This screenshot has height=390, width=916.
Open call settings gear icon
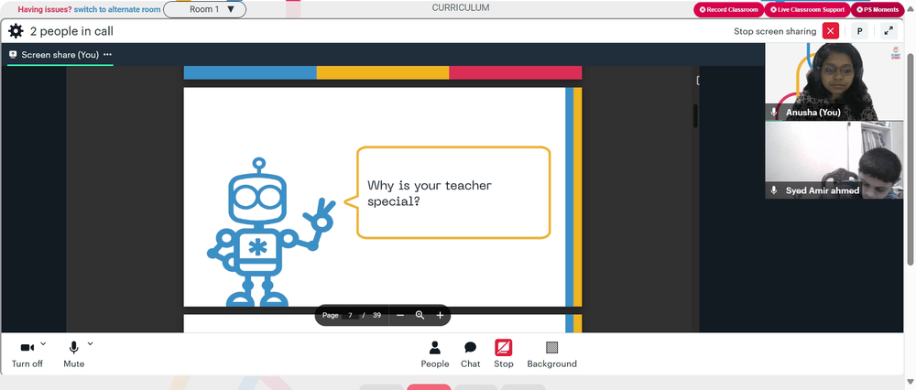click(x=16, y=31)
